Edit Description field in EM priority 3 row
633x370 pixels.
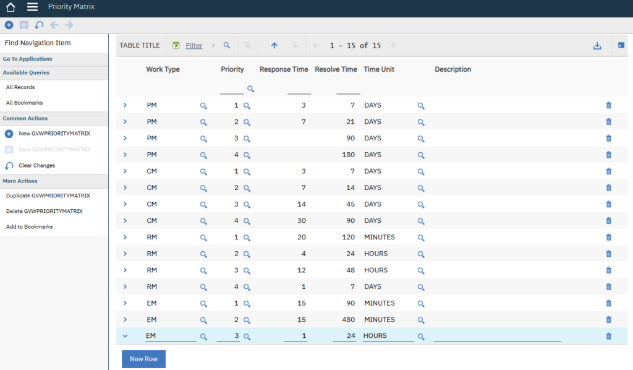click(498, 336)
